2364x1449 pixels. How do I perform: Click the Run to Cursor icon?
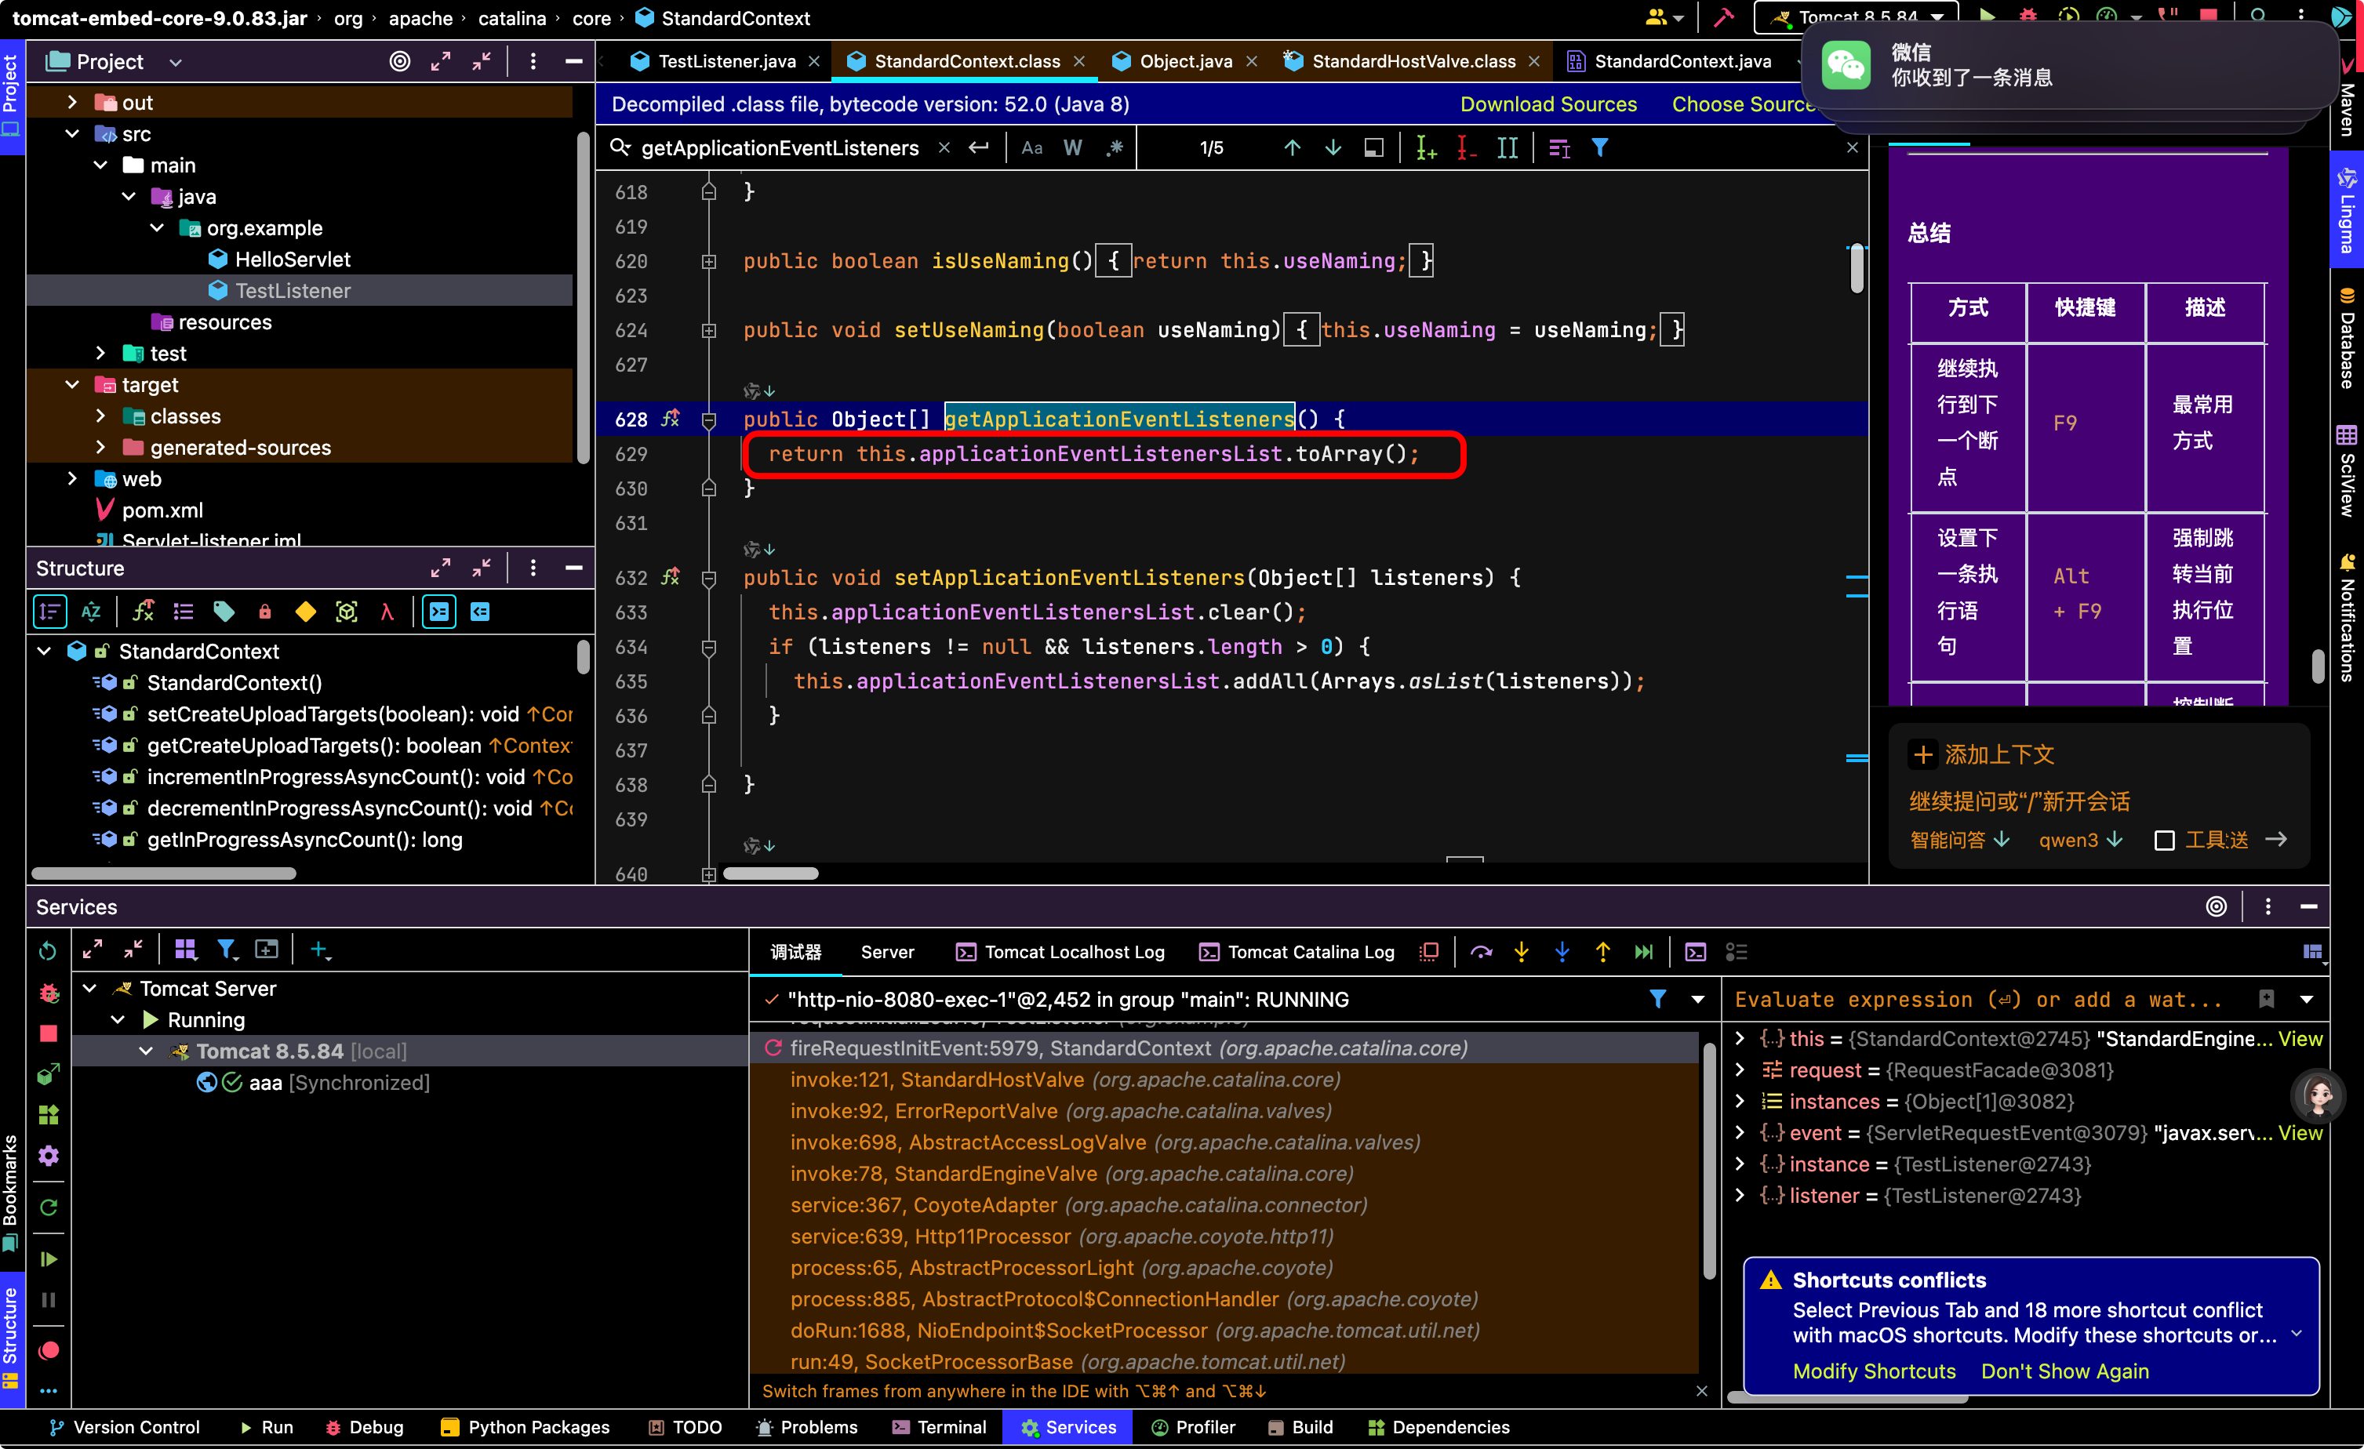tap(1643, 951)
